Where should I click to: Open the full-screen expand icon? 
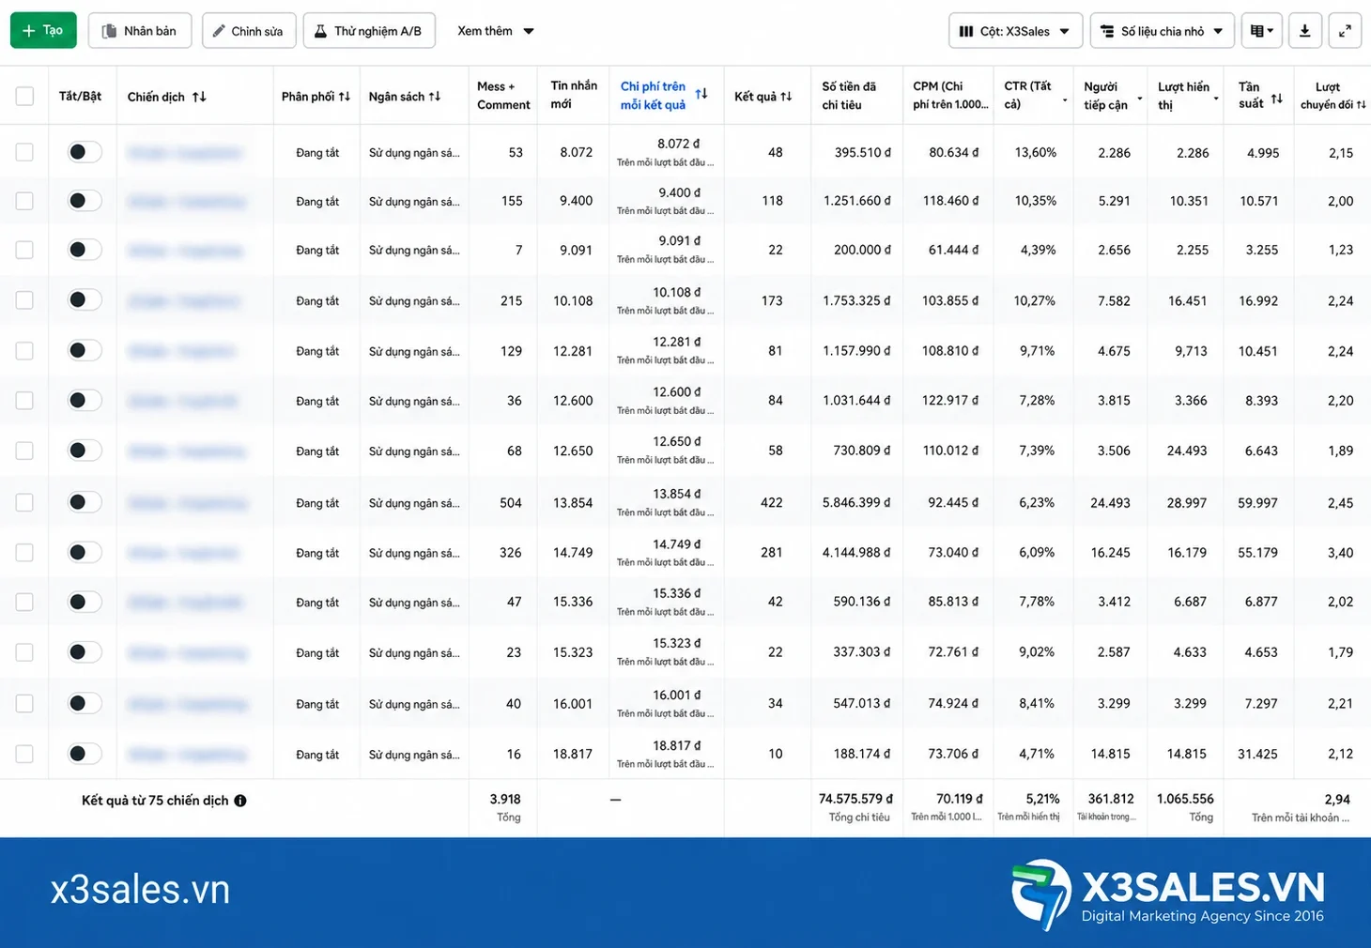[x=1345, y=31]
